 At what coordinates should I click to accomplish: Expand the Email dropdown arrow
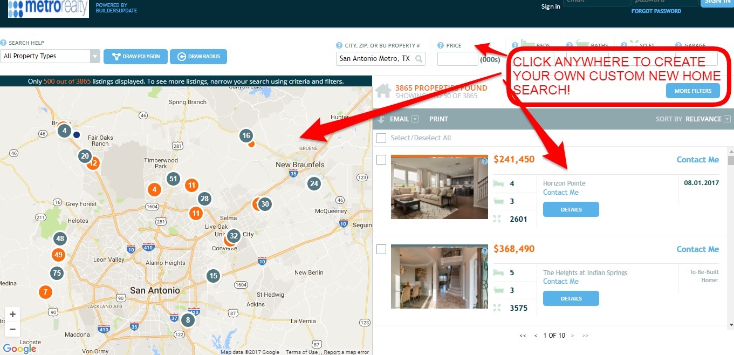pos(415,119)
